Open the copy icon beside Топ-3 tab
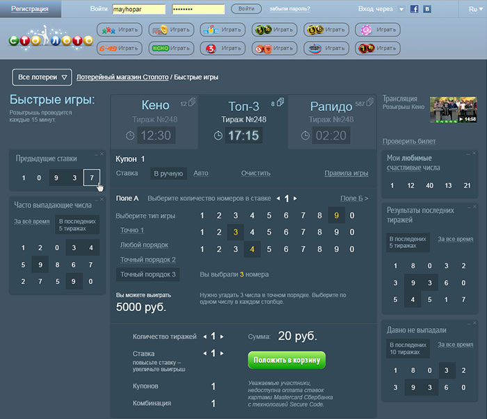The height and width of the screenshot is (419, 487). (280, 102)
